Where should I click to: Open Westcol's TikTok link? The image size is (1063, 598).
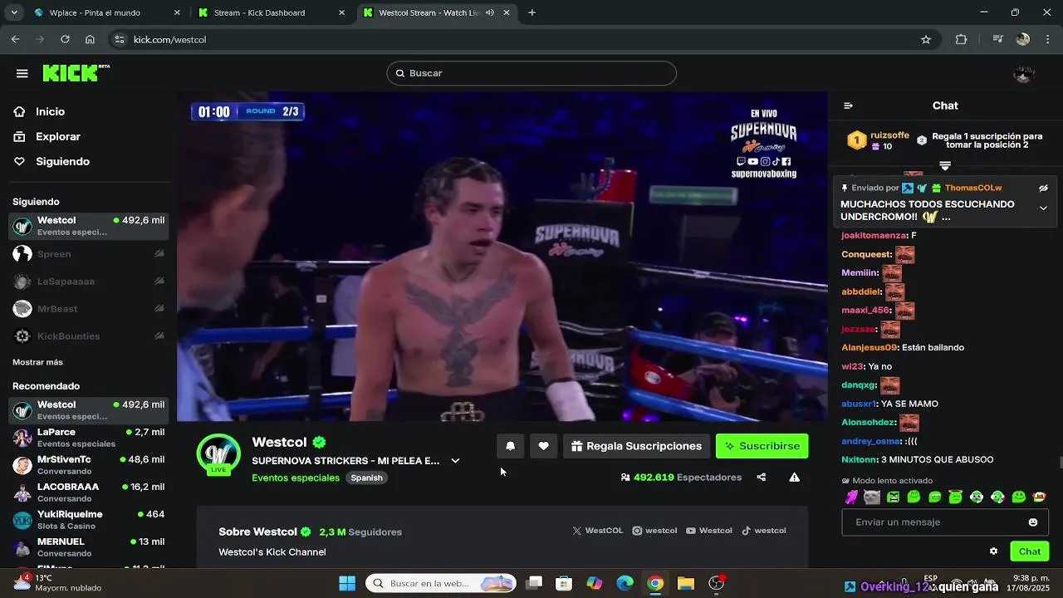(x=764, y=531)
